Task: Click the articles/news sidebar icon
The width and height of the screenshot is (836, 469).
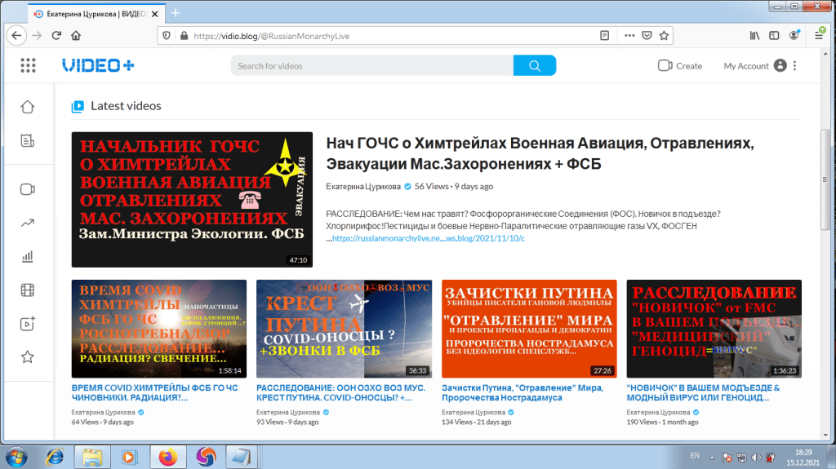Action: tap(28, 140)
